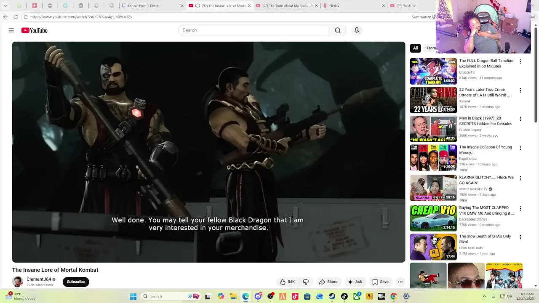Image resolution: width=539 pixels, height=303 pixels.
Task: Click the taskbar volume icon
Action: (509, 296)
